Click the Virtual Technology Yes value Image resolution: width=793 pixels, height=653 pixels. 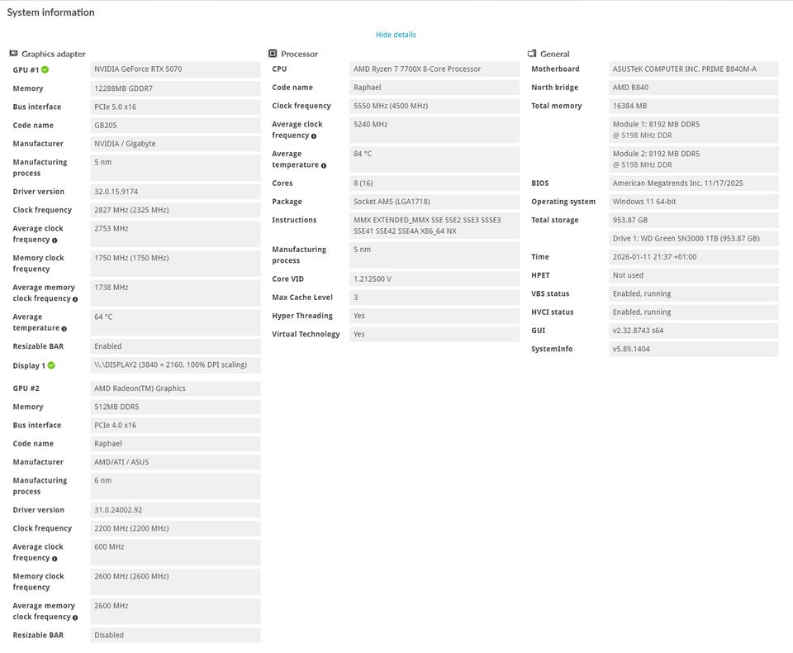pyautogui.click(x=434, y=334)
